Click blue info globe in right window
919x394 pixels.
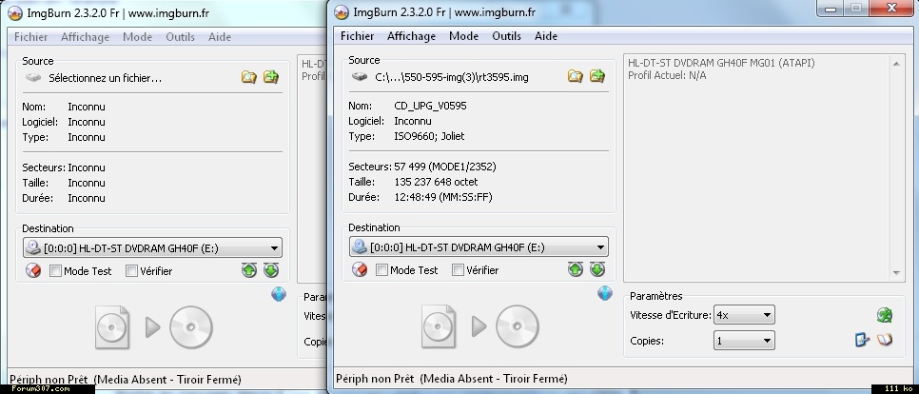(605, 293)
